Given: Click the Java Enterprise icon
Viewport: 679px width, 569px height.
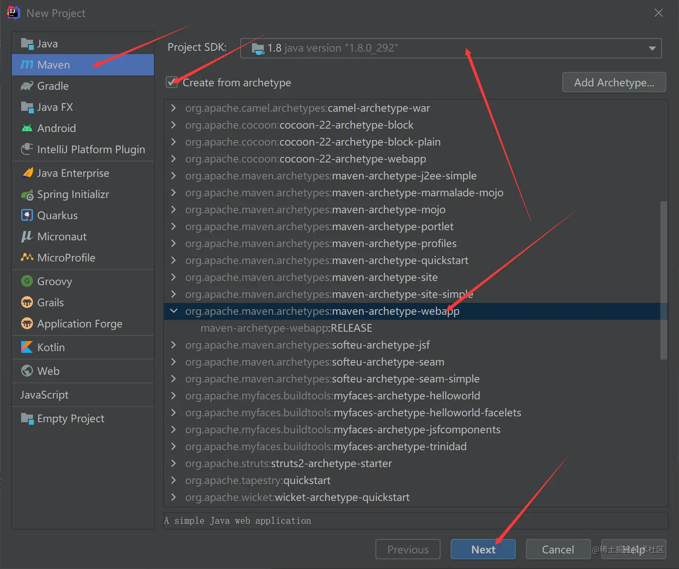Looking at the screenshot, I should pyautogui.click(x=27, y=173).
